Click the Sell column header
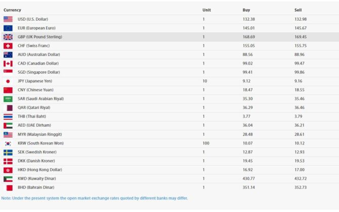This screenshot has height=212, width=339. click(298, 10)
